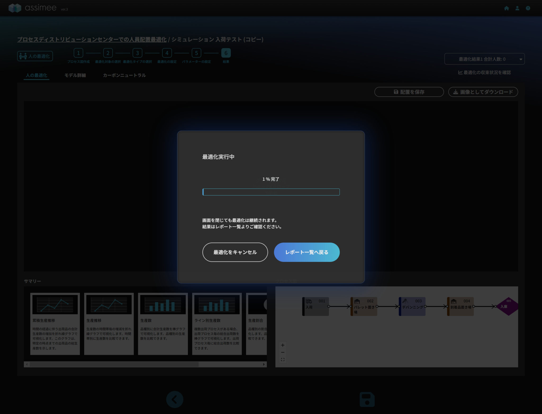This screenshot has width=542, height=414.
Task: Click the help question mark icon
Action: 528,8
